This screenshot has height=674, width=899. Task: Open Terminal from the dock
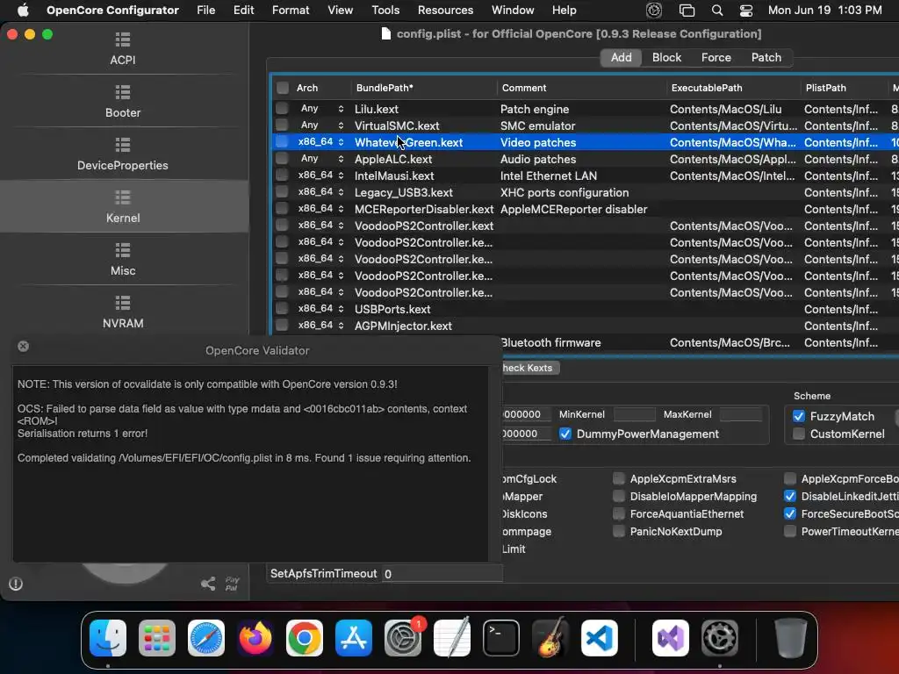(501, 638)
